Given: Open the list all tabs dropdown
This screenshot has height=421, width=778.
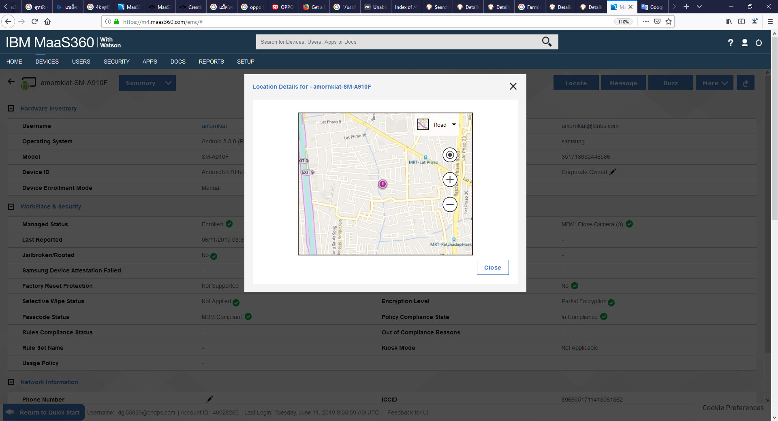Looking at the screenshot, I should pyautogui.click(x=699, y=7).
